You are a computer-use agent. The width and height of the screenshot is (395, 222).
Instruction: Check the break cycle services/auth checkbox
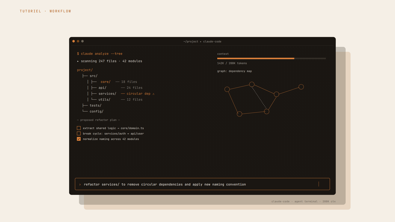click(x=79, y=134)
